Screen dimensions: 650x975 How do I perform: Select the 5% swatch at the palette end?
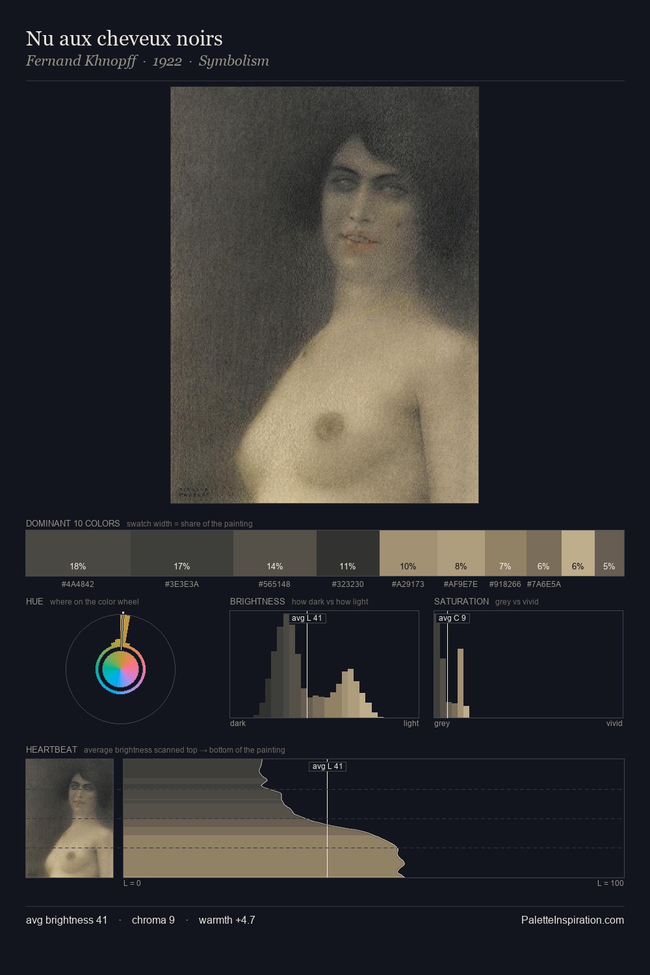tap(610, 553)
